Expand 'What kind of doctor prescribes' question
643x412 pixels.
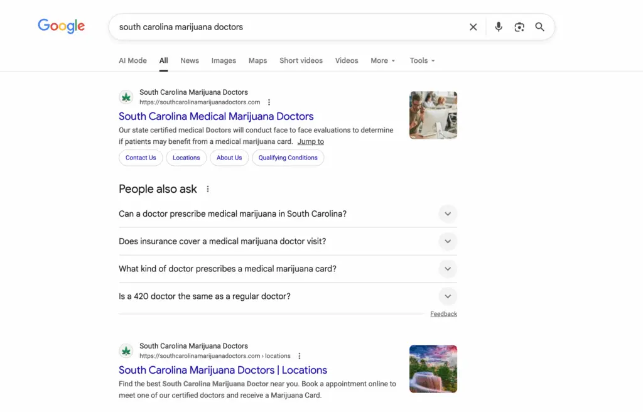tap(447, 269)
